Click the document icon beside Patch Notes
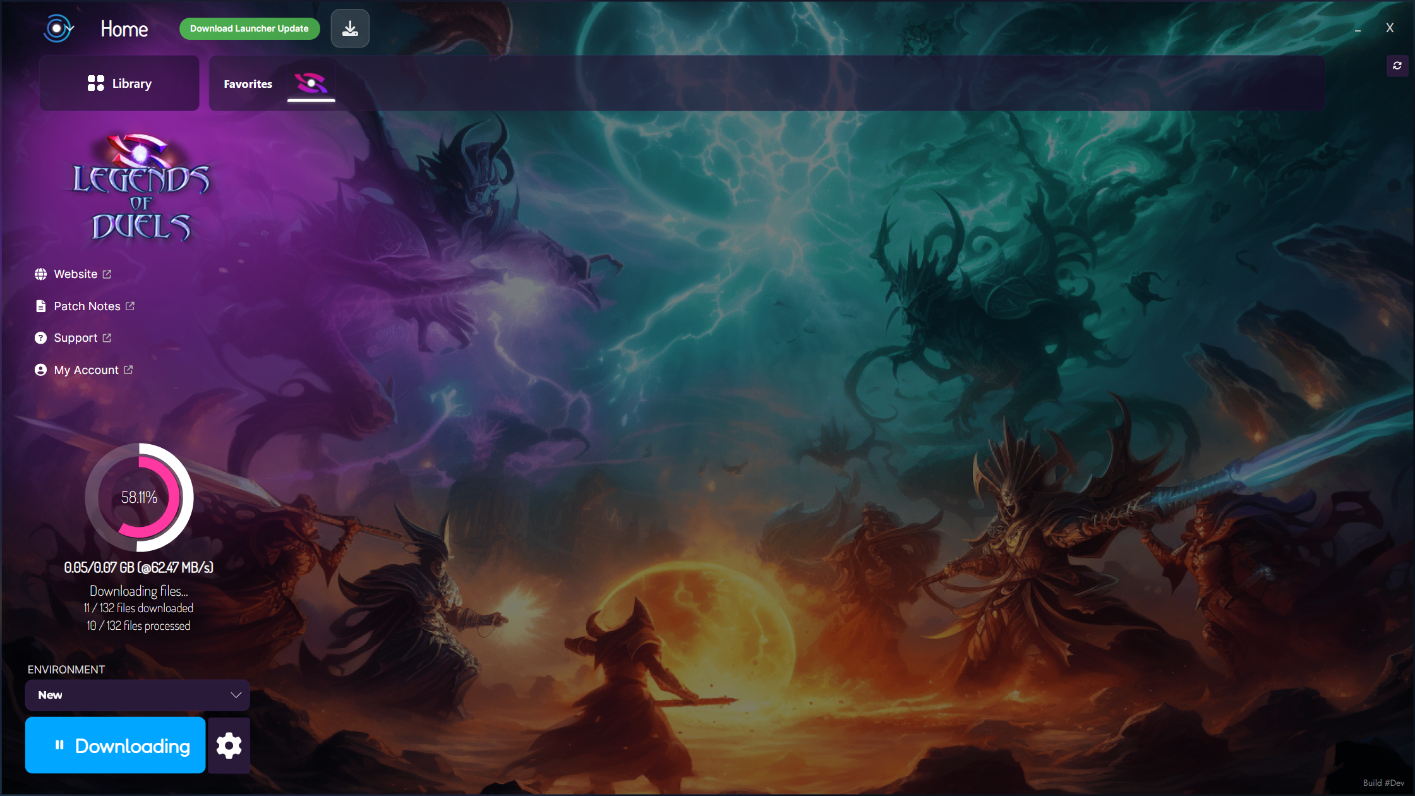The image size is (1415, 796). (x=40, y=306)
